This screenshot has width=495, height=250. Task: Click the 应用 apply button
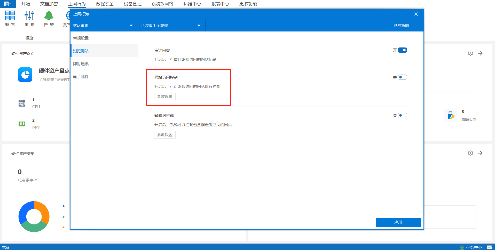[x=398, y=222]
